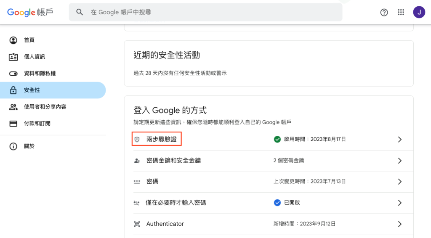Click text 啟用時間：2023年8月17日
431x238 pixels.
click(x=315, y=139)
